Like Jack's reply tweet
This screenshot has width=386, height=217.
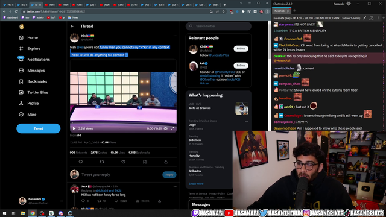pos(116,201)
